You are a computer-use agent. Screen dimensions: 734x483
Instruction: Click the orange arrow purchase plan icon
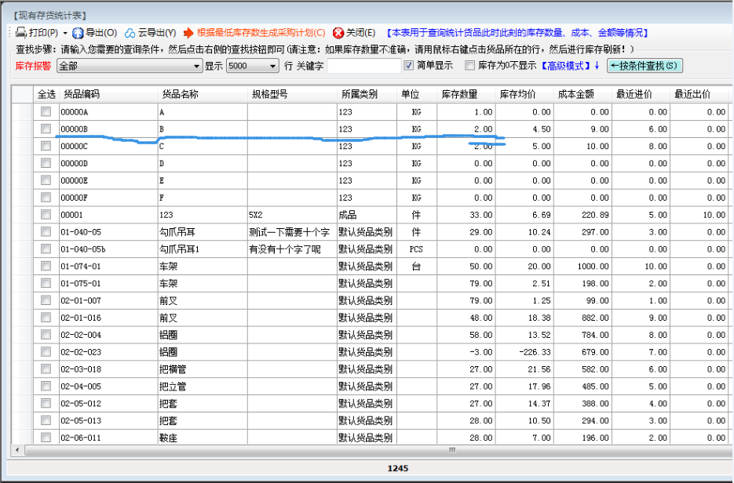tap(188, 33)
